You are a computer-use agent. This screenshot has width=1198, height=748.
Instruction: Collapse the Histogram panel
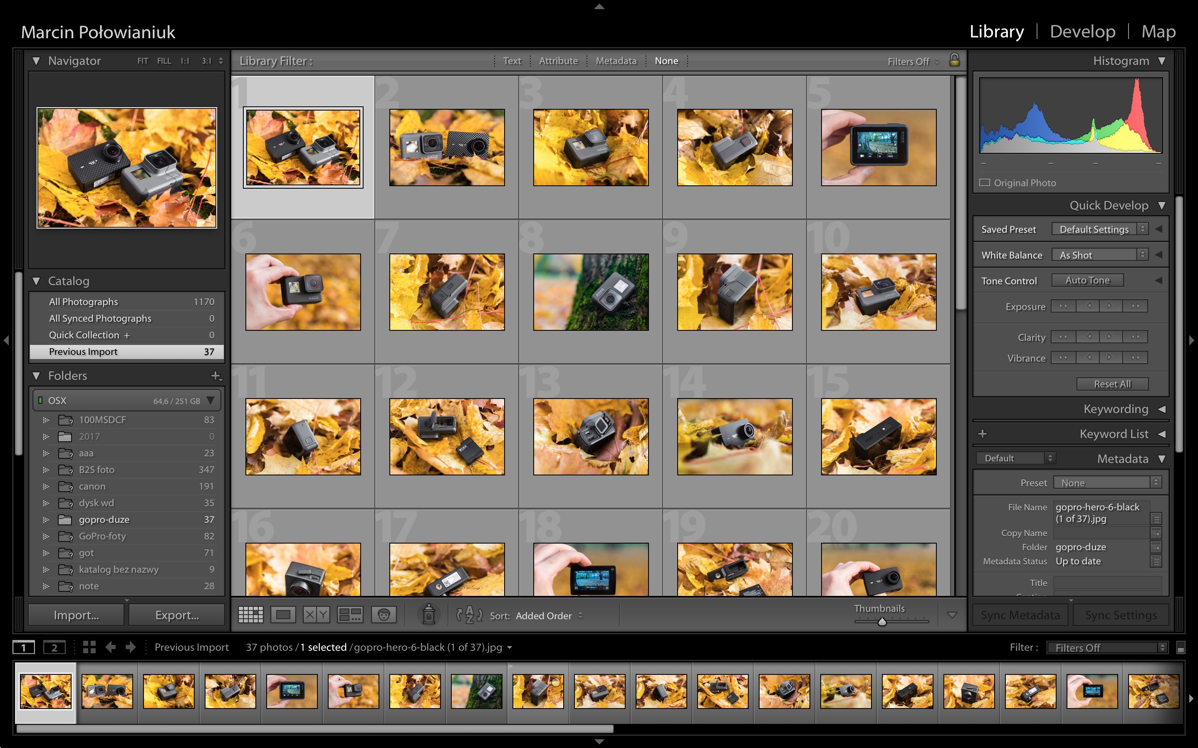click(x=1162, y=61)
